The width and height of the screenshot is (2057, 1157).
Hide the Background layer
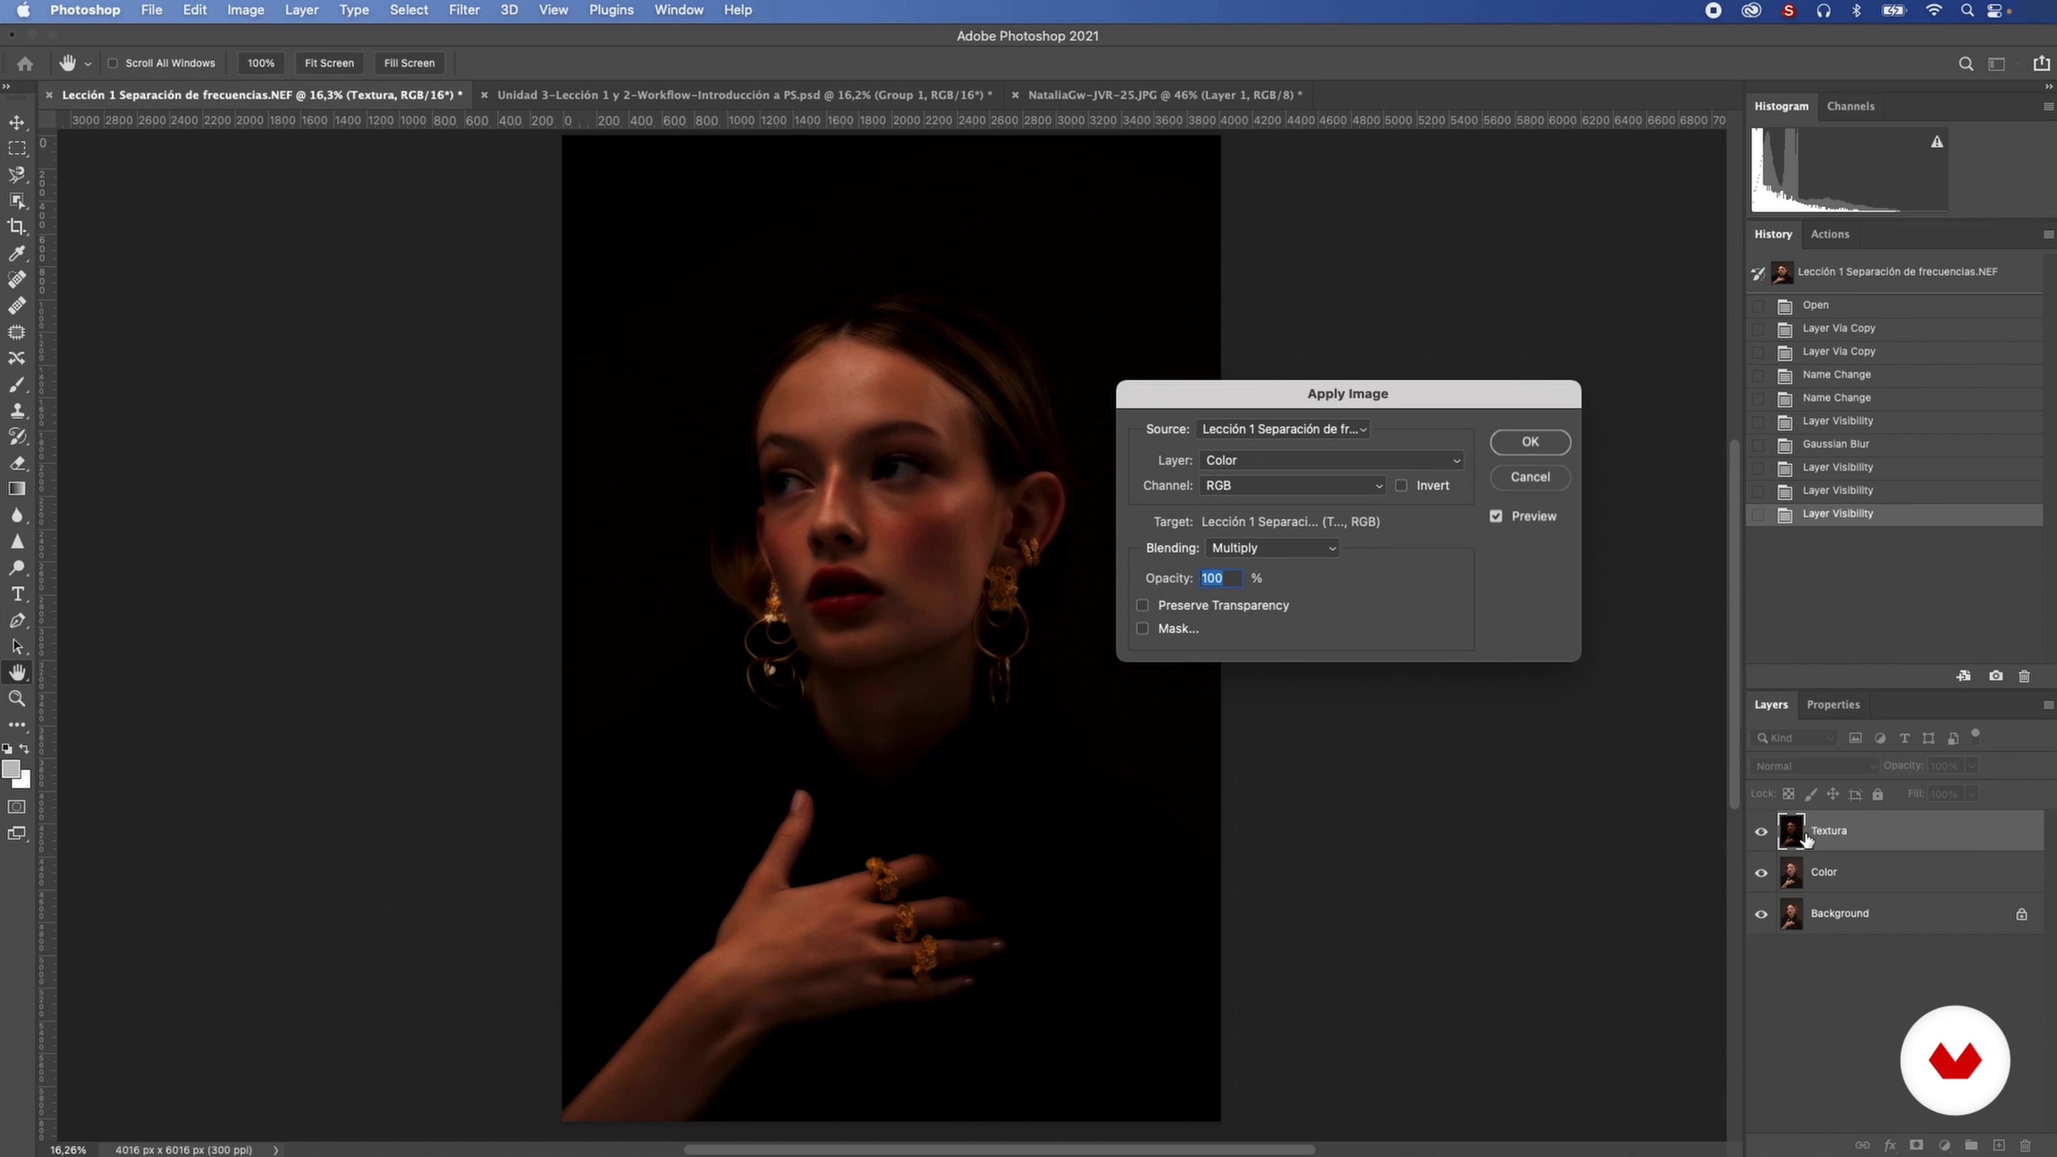1761,914
